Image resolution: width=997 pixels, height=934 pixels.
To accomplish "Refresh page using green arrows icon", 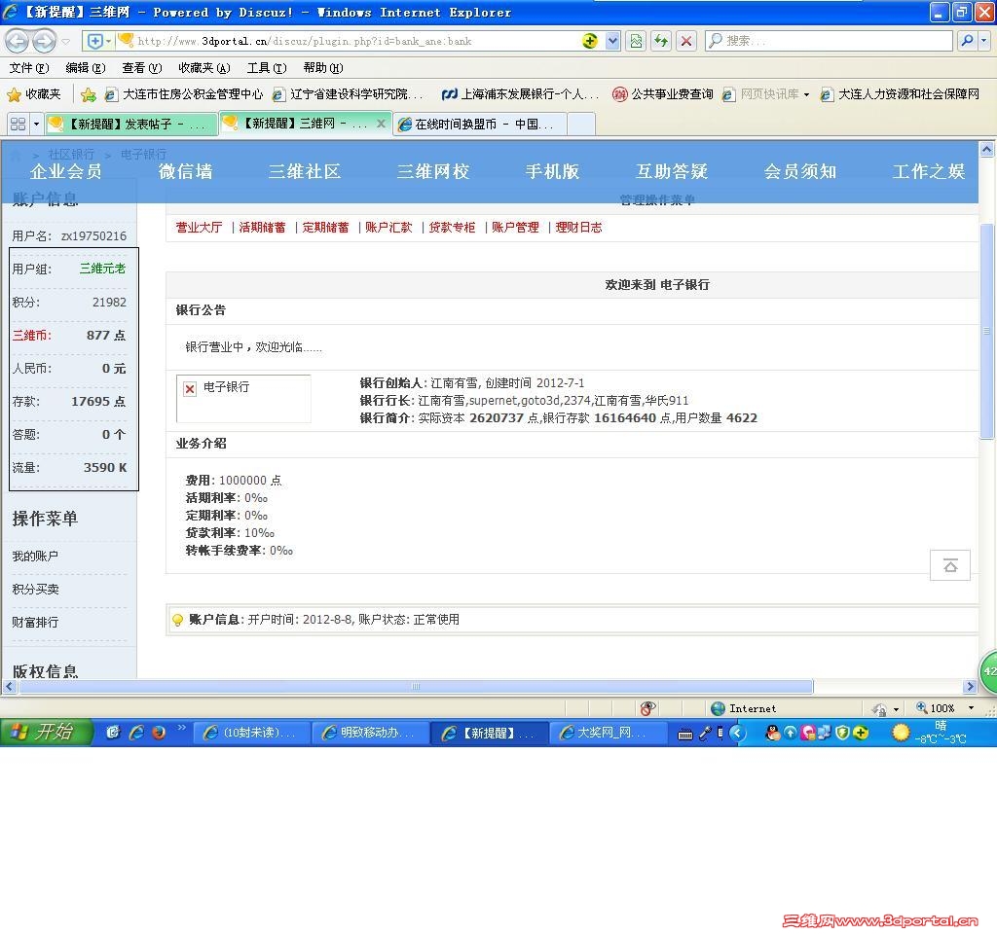I will pyautogui.click(x=661, y=41).
